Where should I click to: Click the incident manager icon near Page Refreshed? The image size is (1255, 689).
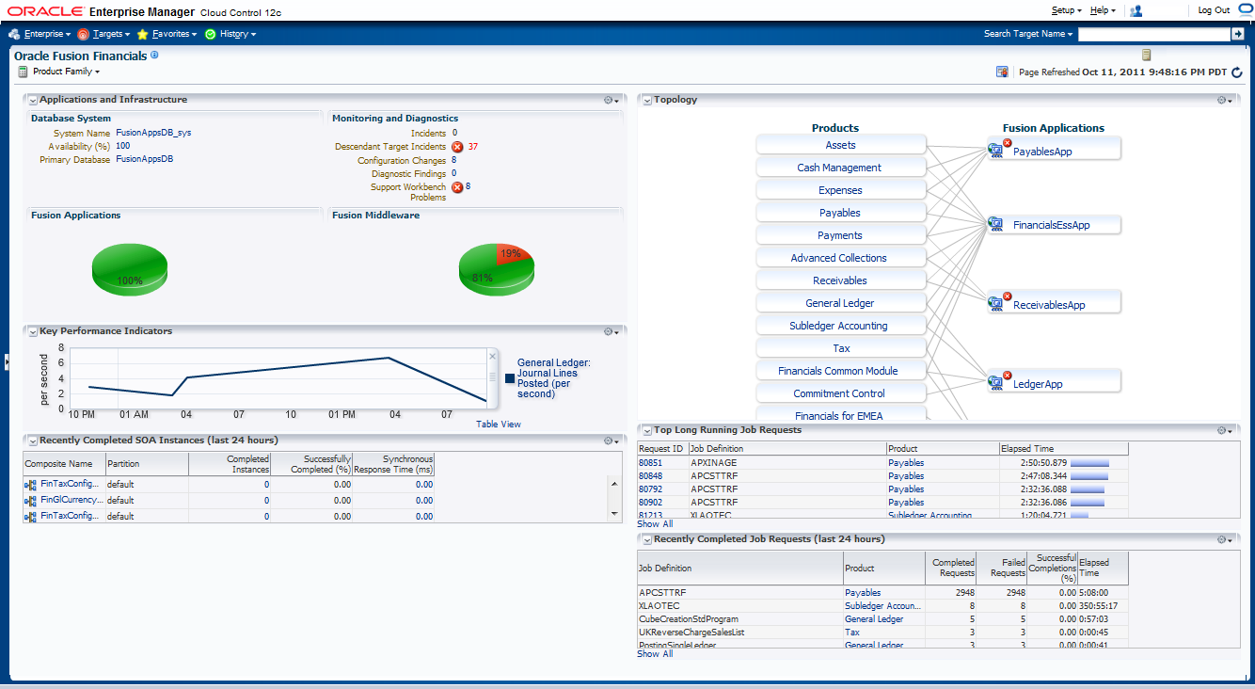coord(1002,72)
